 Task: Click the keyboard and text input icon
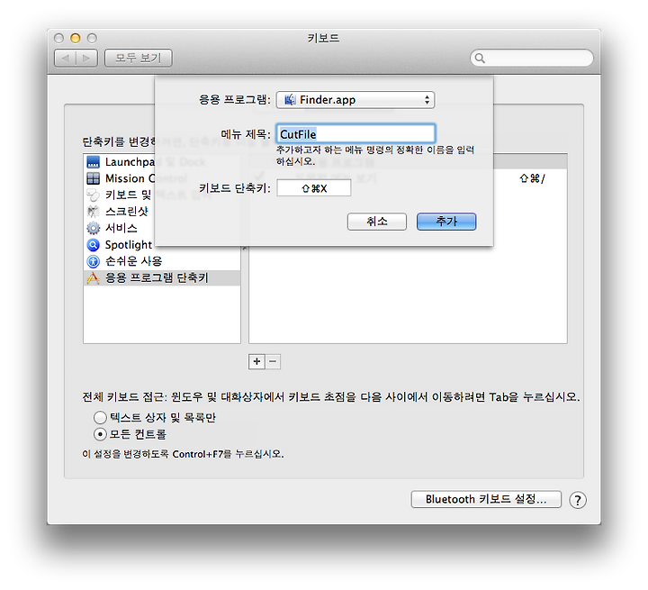pyautogui.click(x=93, y=195)
